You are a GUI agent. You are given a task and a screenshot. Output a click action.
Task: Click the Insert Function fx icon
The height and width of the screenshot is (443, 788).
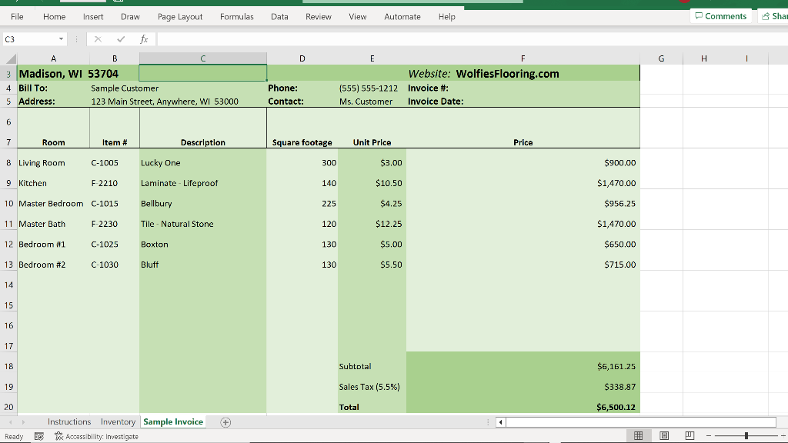pos(144,39)
